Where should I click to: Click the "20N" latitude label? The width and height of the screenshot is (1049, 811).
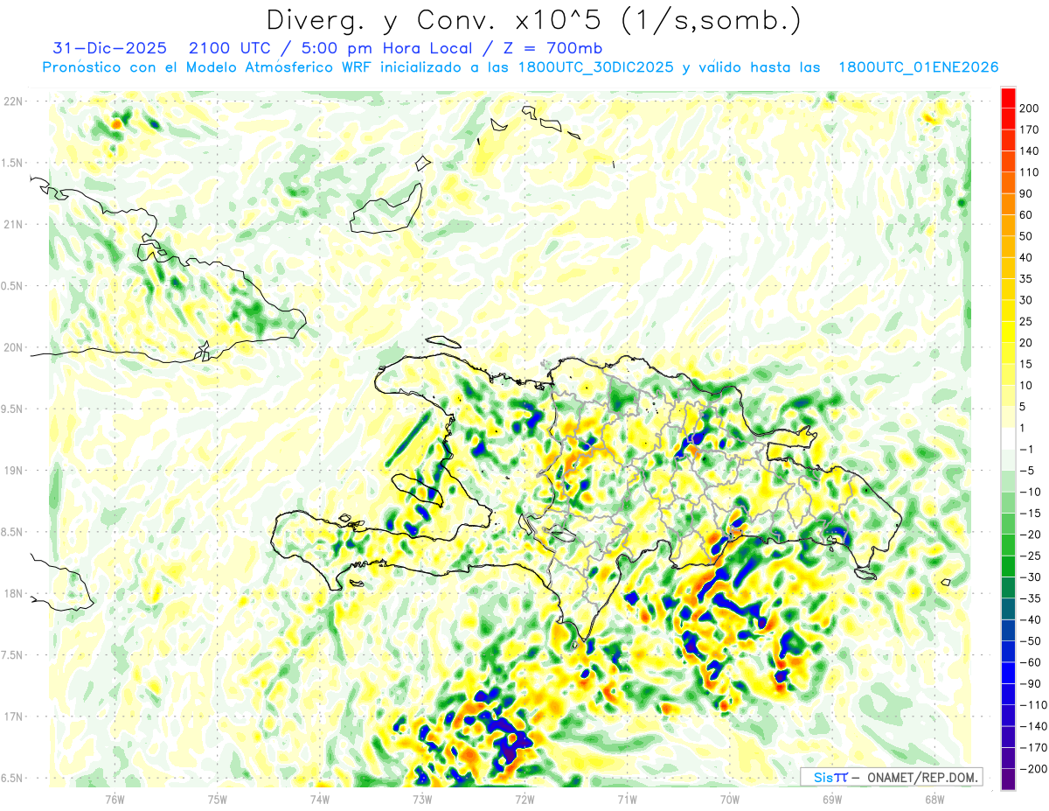12,347
